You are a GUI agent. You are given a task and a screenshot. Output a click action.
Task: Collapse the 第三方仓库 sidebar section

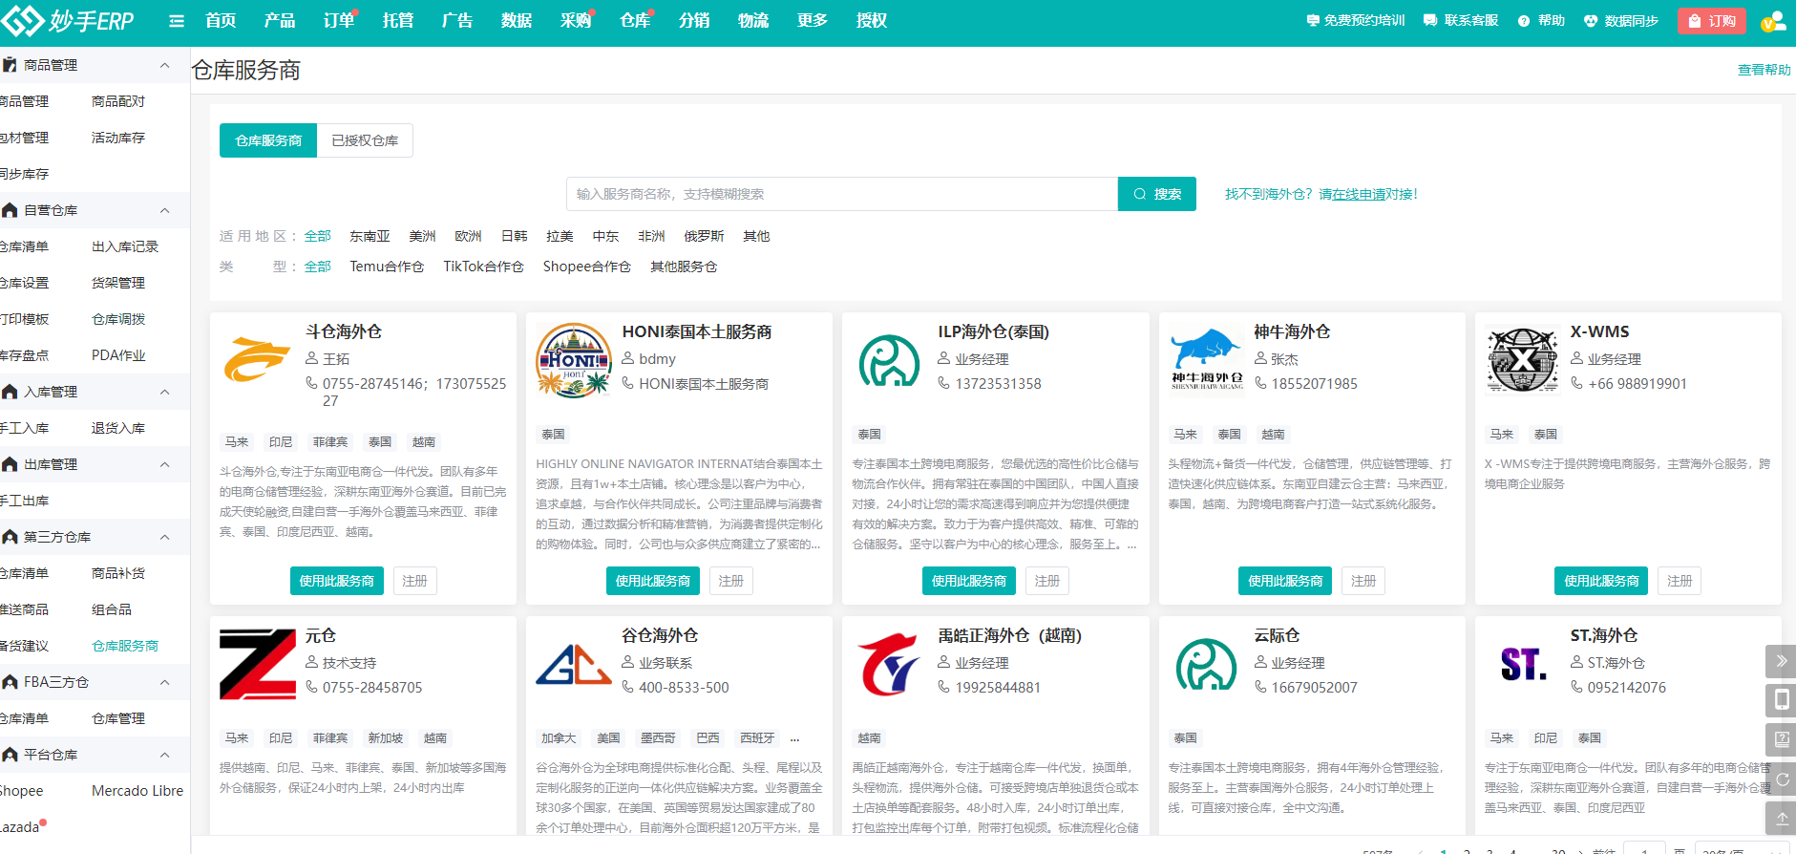tap(164, 537)
